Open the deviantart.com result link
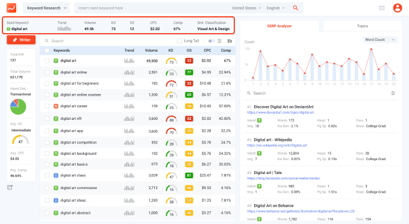Viewport: 409px width, 224px height. point(281,113)
